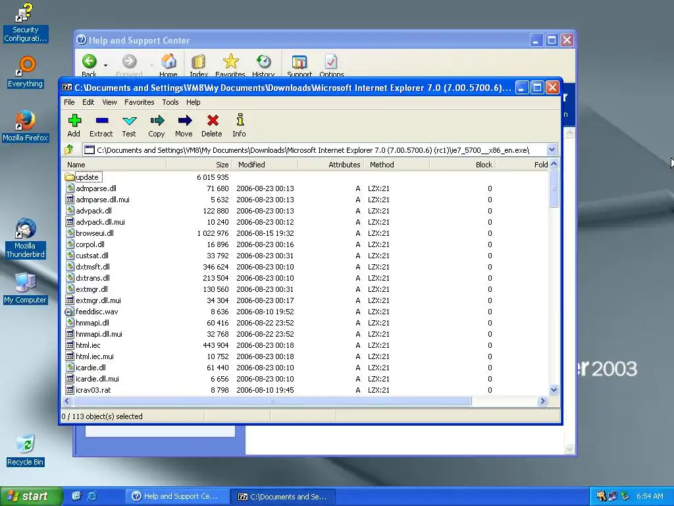Sort by Block column header
674x506 pixels.
tap(463, 165)
